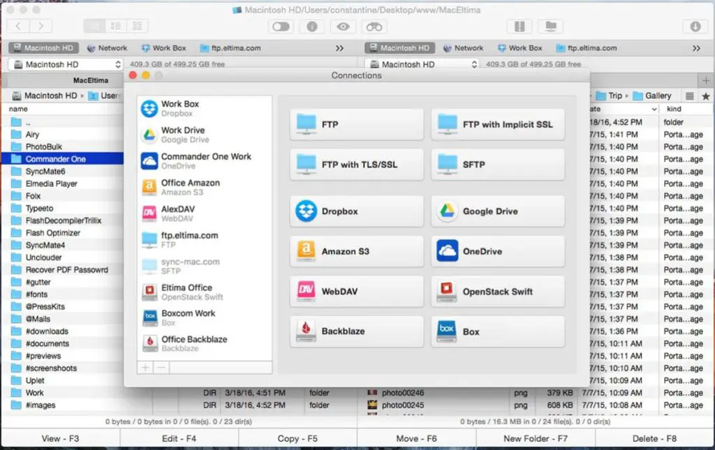Click the network share folder toolbar icon
Image resolution: width=715 pixels, height=450 pixels.
tap(551, 27)
